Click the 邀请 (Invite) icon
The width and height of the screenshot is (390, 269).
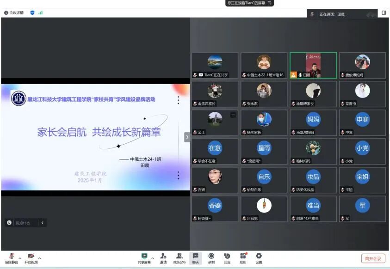(163, 256)
